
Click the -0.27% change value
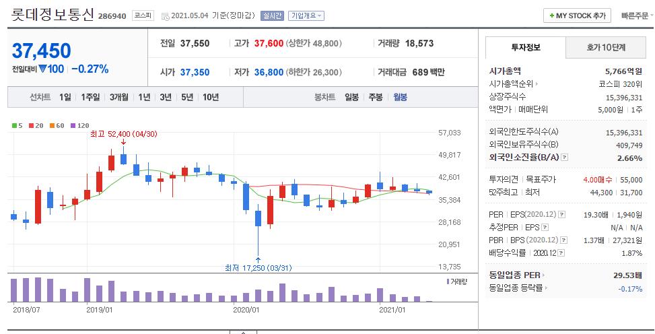click(90, 69)
